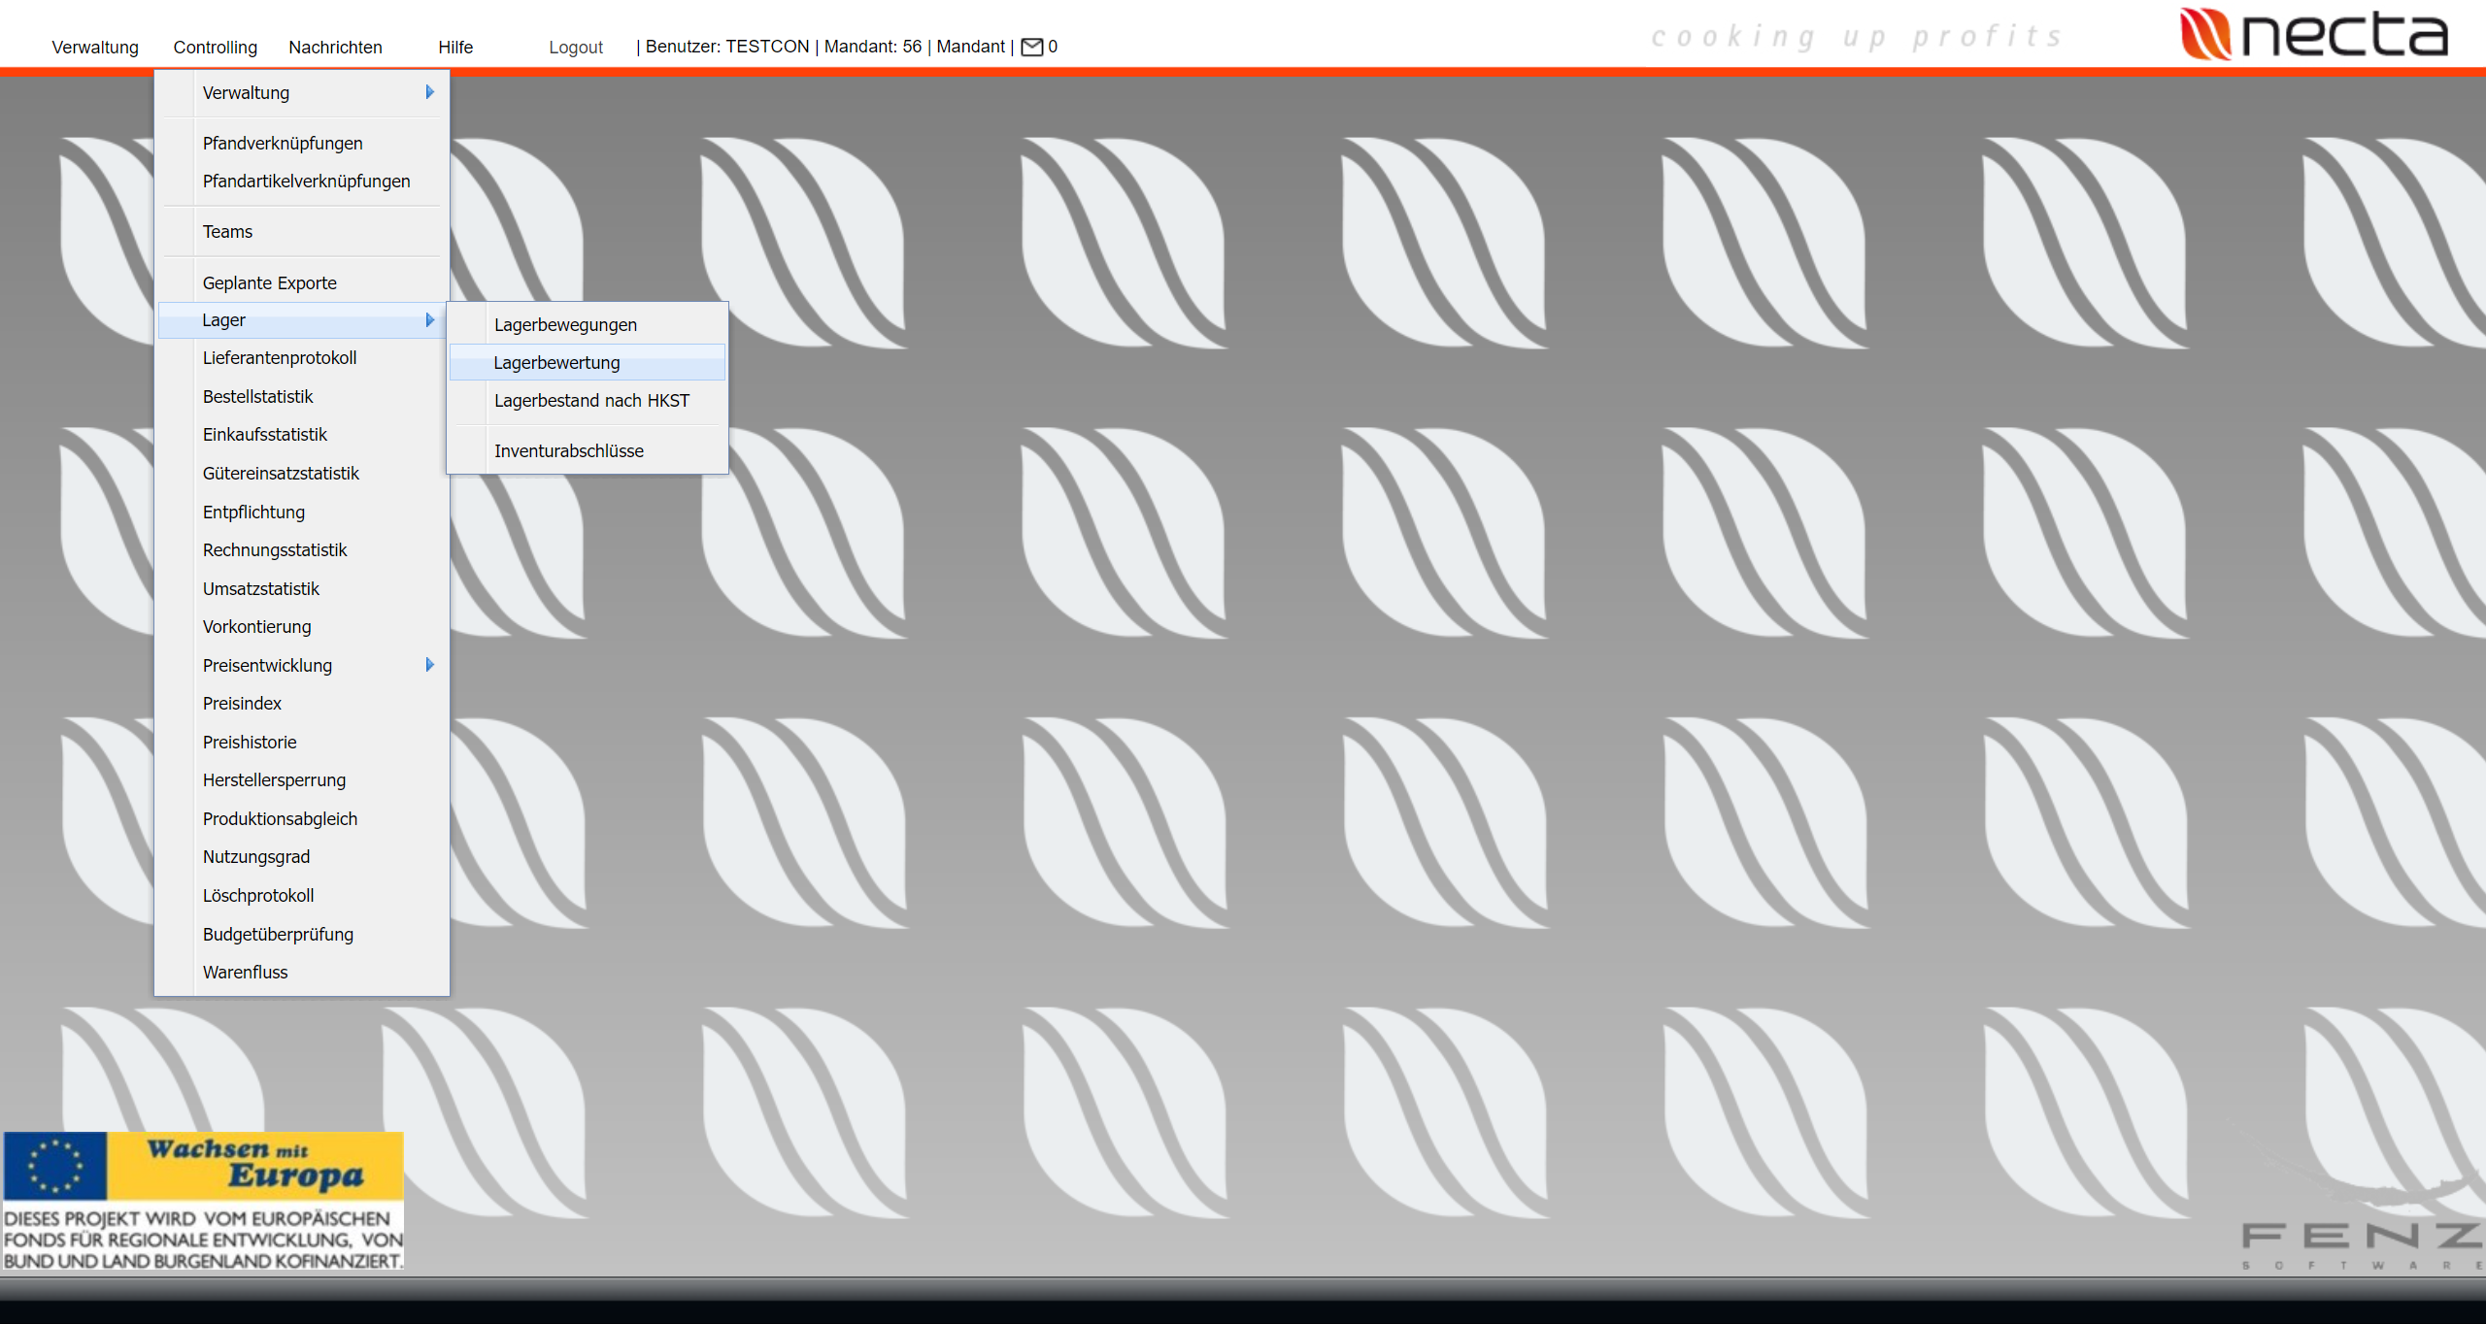Image resolution: width=2486 pixels, height=1324 pixels.
Task: Open the Controlling menu
Action: click(x=215, y=47)
